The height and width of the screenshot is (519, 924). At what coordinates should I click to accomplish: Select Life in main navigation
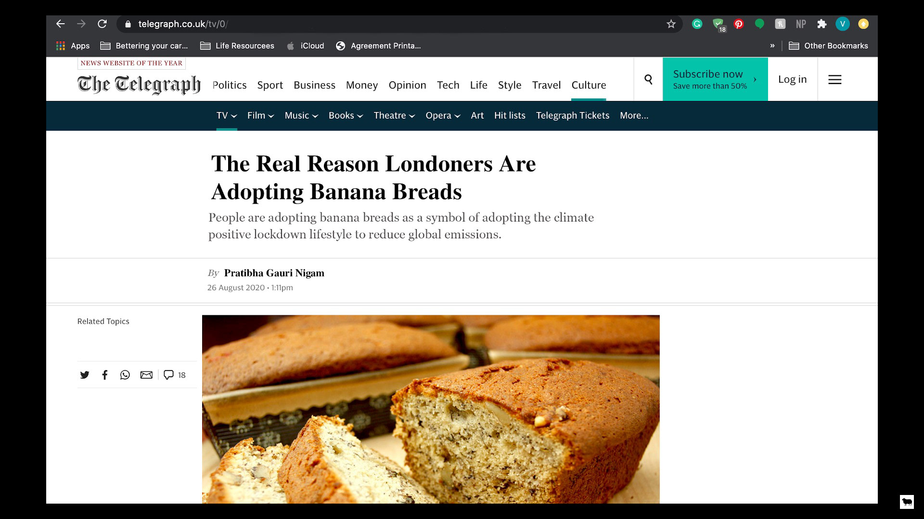coord(478,85)
